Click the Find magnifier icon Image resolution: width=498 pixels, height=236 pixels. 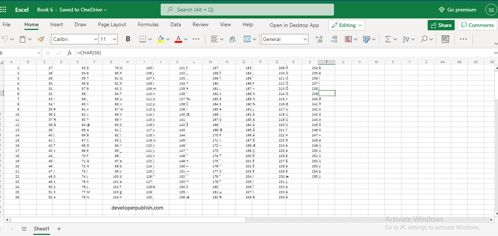[x=424, y=39]
